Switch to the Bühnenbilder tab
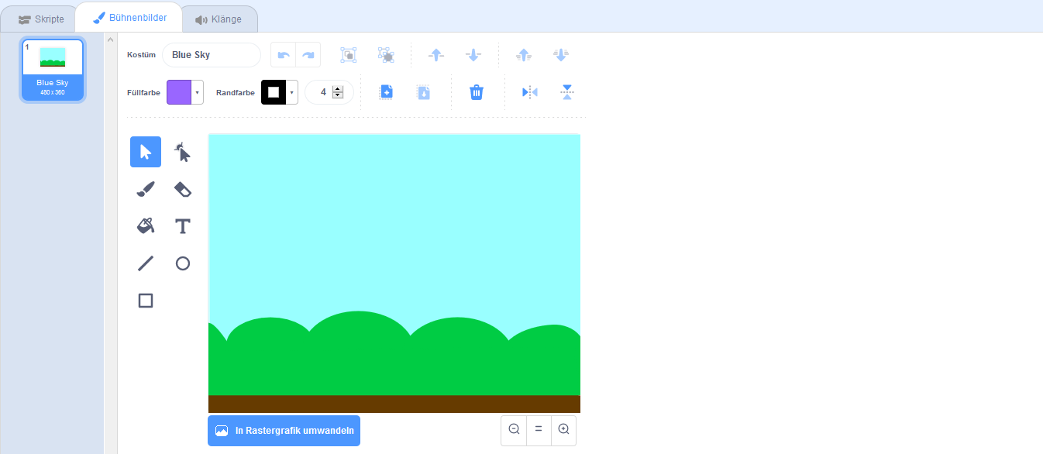1043x454 pixels. pos(129,17)
